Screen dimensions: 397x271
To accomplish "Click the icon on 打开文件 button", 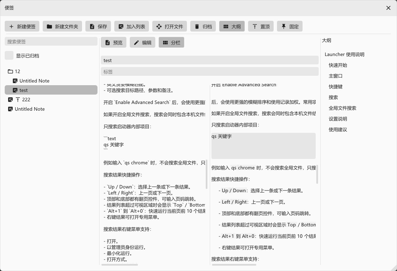I will click(x=159, y=26).
